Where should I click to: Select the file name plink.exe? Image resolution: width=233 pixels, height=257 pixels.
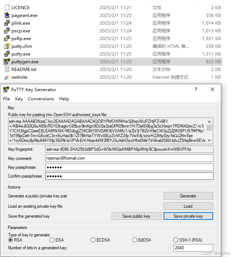[x=21, y=23]
